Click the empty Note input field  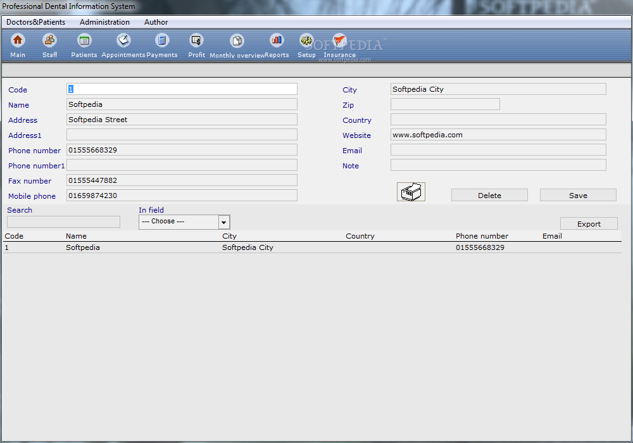tap(498, 165)
